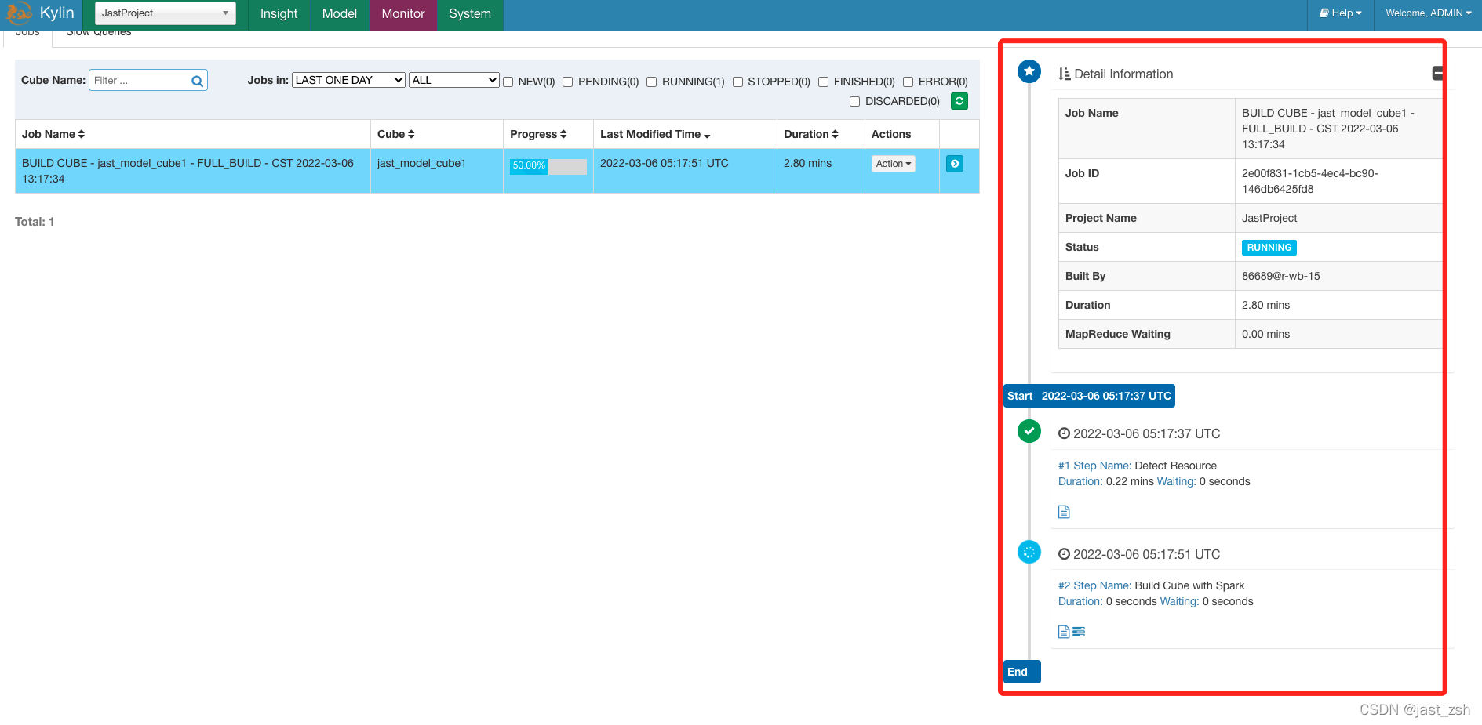Click Job ID value 2e00f831-1cb5-4ec4-bc90
The width and height of the screenshot is (1482, 725).
coord(1310,181)
